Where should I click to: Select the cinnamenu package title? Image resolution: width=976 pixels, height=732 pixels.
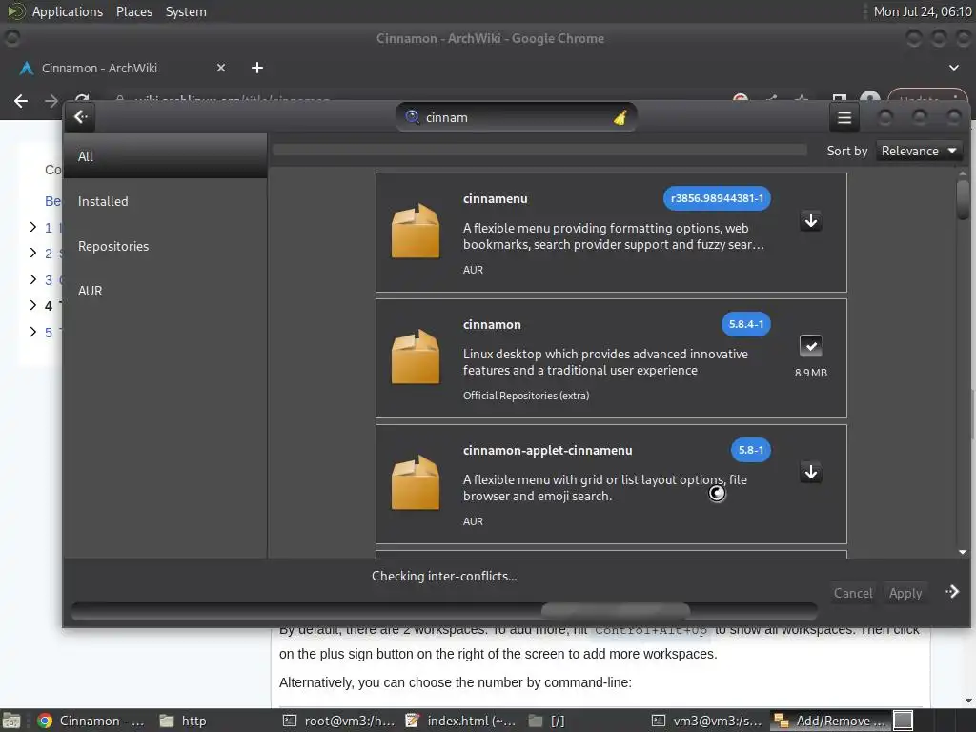pyautogui.click(x=495, y=198)
